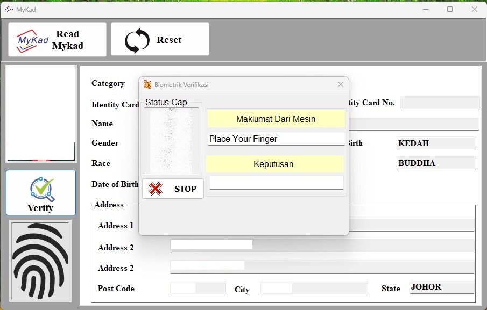Click the cardholder photo box
Screen dimensions: 487x310
(40, 113)
